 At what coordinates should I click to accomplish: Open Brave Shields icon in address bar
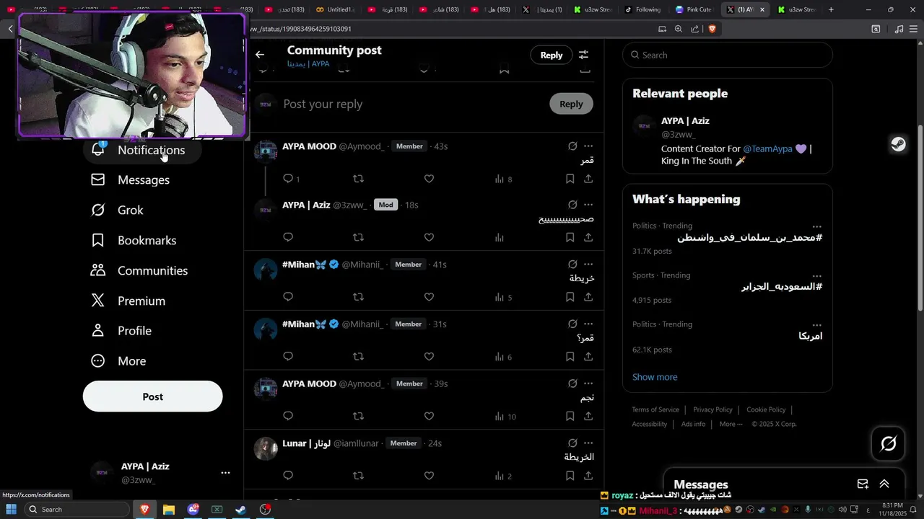coord(712,29)
